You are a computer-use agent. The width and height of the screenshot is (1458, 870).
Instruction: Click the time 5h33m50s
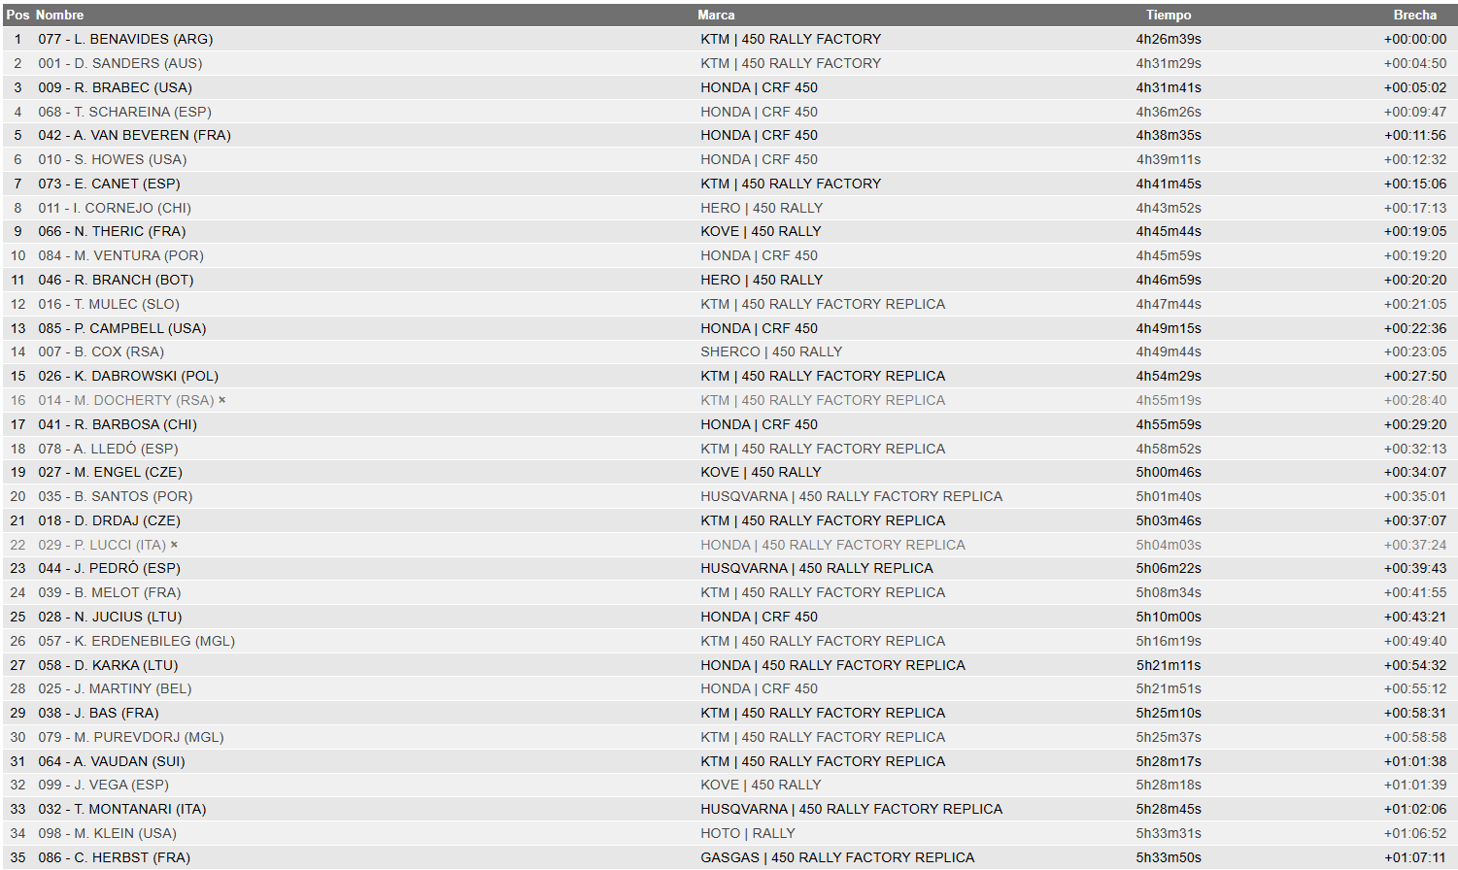tap(1169, 857)
